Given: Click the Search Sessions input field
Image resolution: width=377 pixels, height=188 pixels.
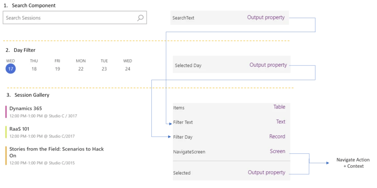Looking at the screenshot, I should click(70, 18).
